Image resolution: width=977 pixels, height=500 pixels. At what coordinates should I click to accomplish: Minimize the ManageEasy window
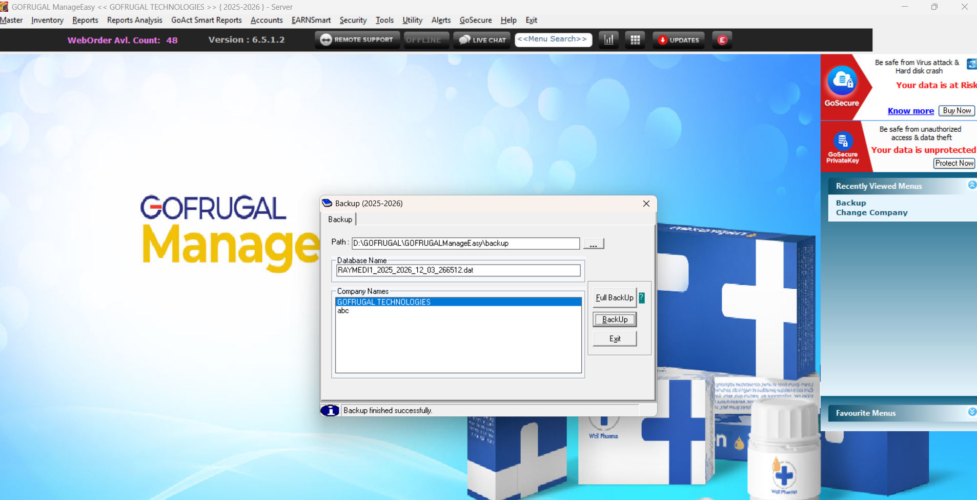click(x=905, y=7)
